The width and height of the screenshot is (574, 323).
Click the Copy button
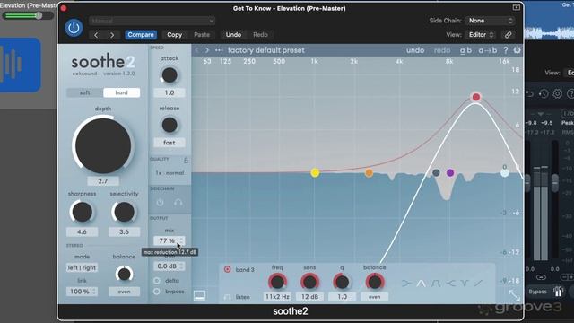point(174,35)
